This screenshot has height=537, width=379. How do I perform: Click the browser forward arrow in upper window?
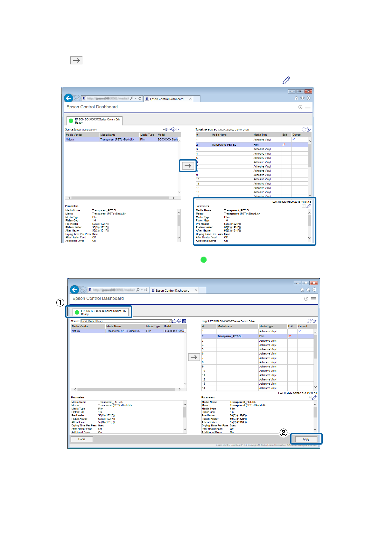[x=77, y=98]
